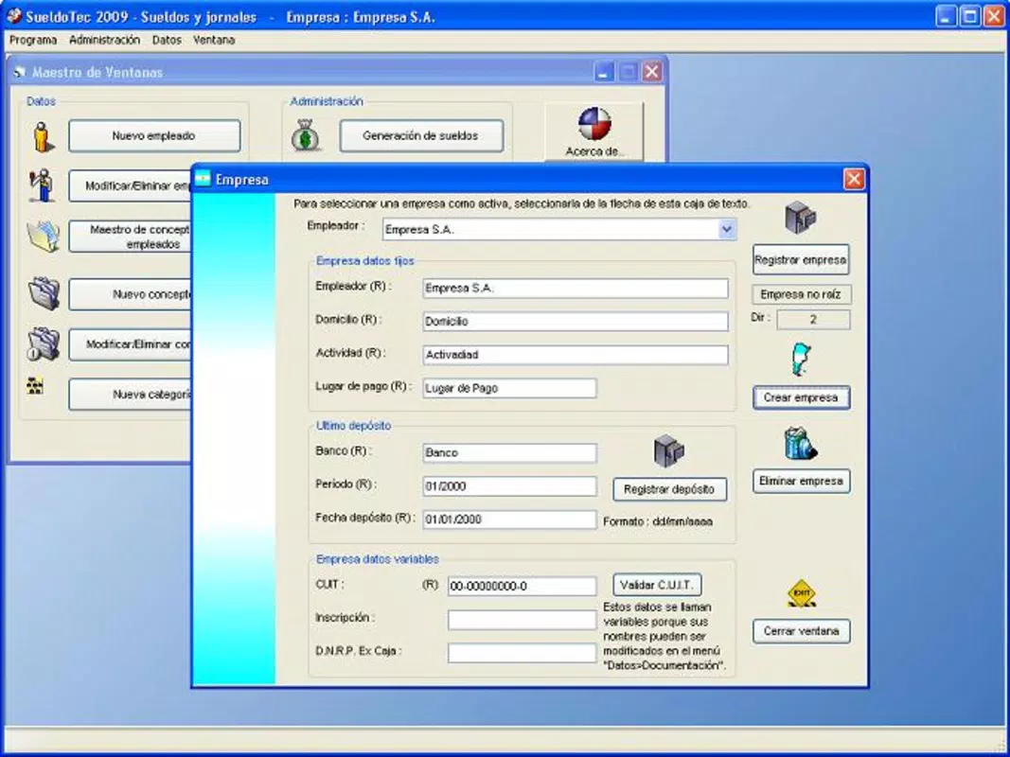
Task: Click the SueldoTec application icon in title bar
Action: tap(13, 15)
